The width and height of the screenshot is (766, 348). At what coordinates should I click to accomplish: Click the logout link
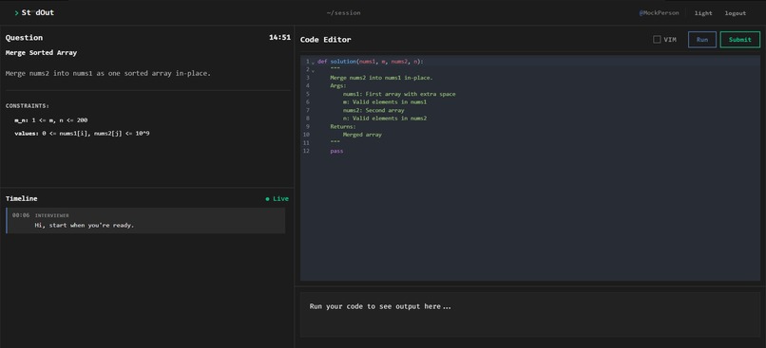point(736,13)
